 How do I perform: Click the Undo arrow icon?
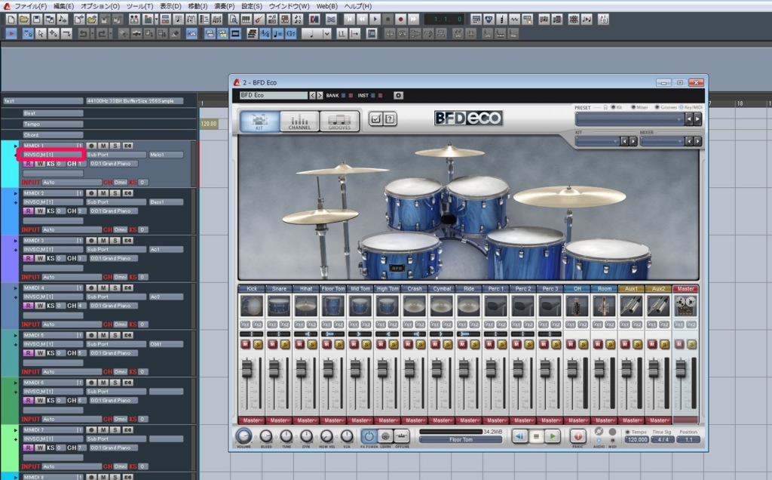pos(83,33)
